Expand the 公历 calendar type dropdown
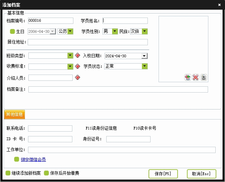The height and width of the screenshot is (182, 225). tap(70, 31)
